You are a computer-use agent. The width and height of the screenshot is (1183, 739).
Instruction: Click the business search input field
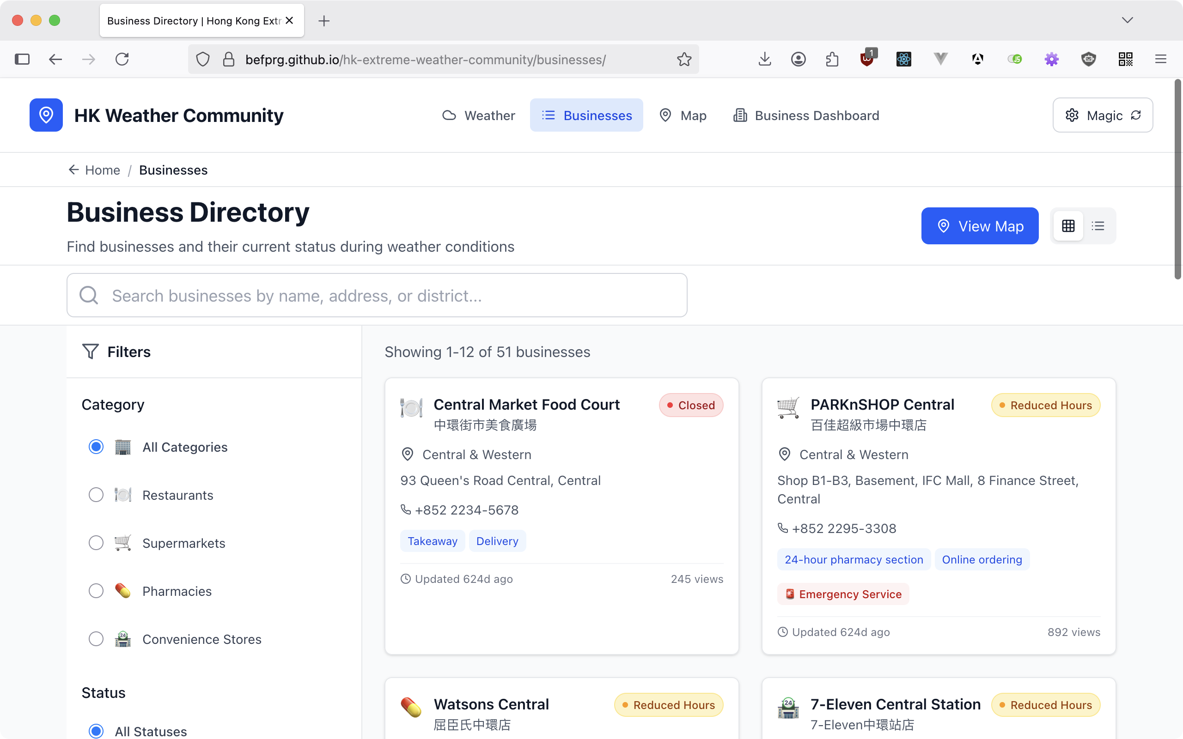377,295
